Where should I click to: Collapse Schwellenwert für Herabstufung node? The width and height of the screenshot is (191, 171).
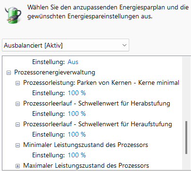pos(18,104)
